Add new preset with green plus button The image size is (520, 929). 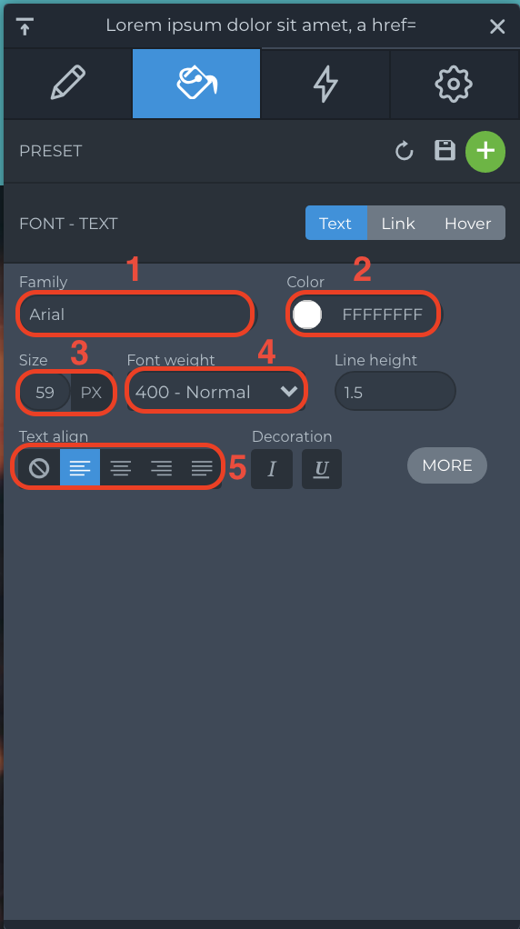(485, 151)
